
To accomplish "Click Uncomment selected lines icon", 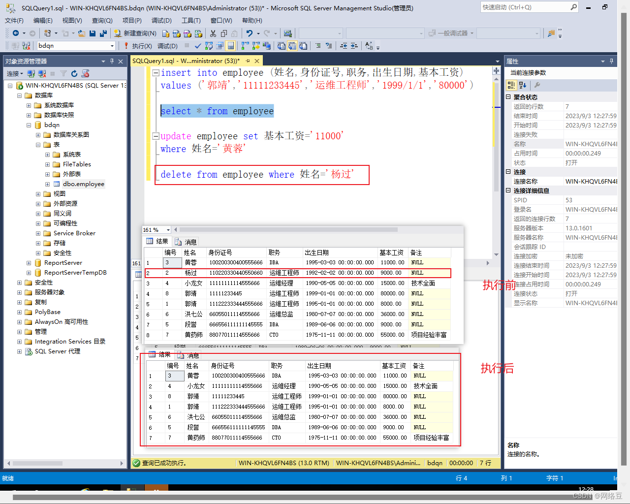I will click(329, 46).
